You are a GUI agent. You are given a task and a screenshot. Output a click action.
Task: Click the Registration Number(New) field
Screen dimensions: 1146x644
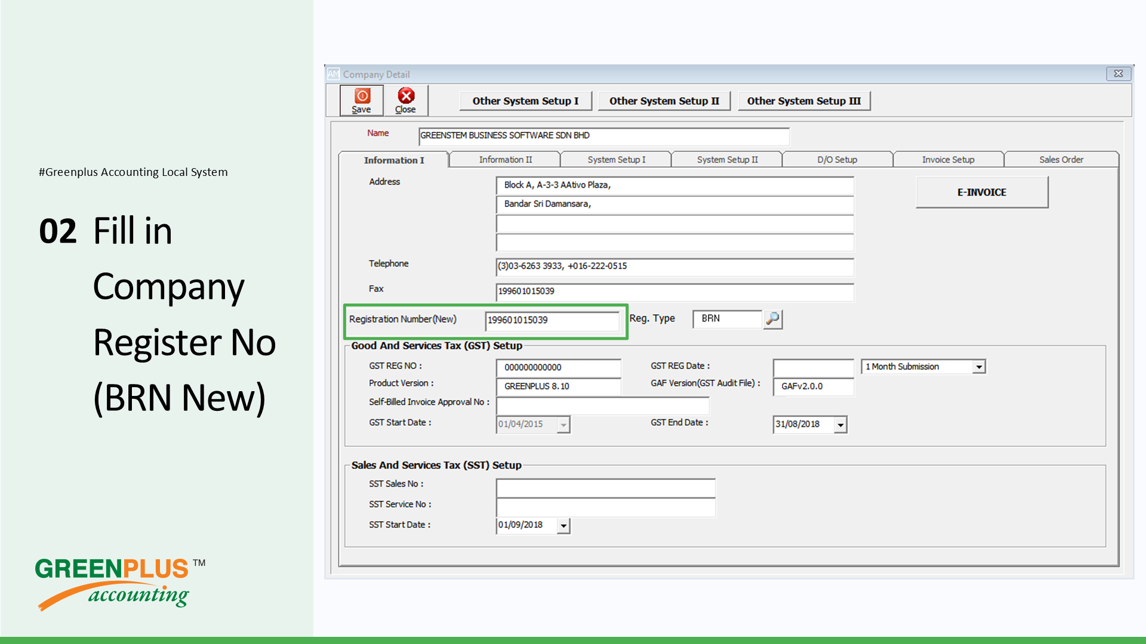[552, 321]
